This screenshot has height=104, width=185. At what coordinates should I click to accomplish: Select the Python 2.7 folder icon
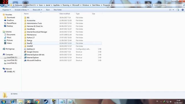pyautogui.click(x=25, y=38)
